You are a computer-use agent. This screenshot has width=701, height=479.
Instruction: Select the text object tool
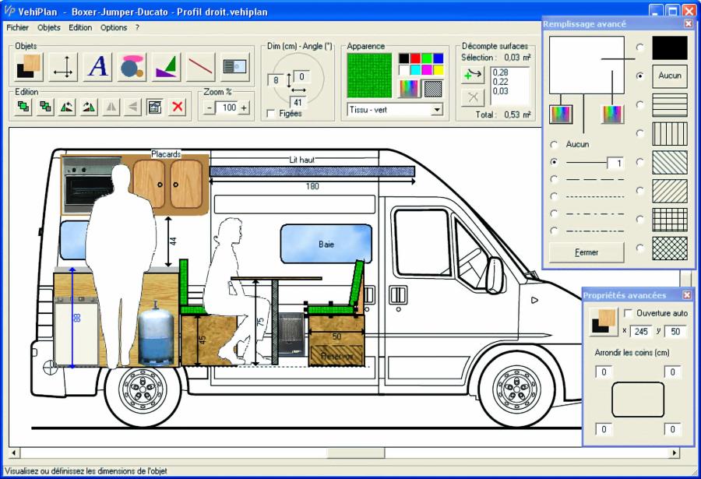(97, 67)
